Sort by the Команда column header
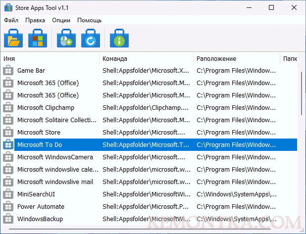 point(147,58)
